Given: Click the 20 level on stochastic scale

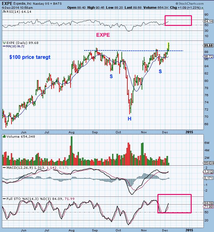Looking at the screenshot, I should (206, 220).
